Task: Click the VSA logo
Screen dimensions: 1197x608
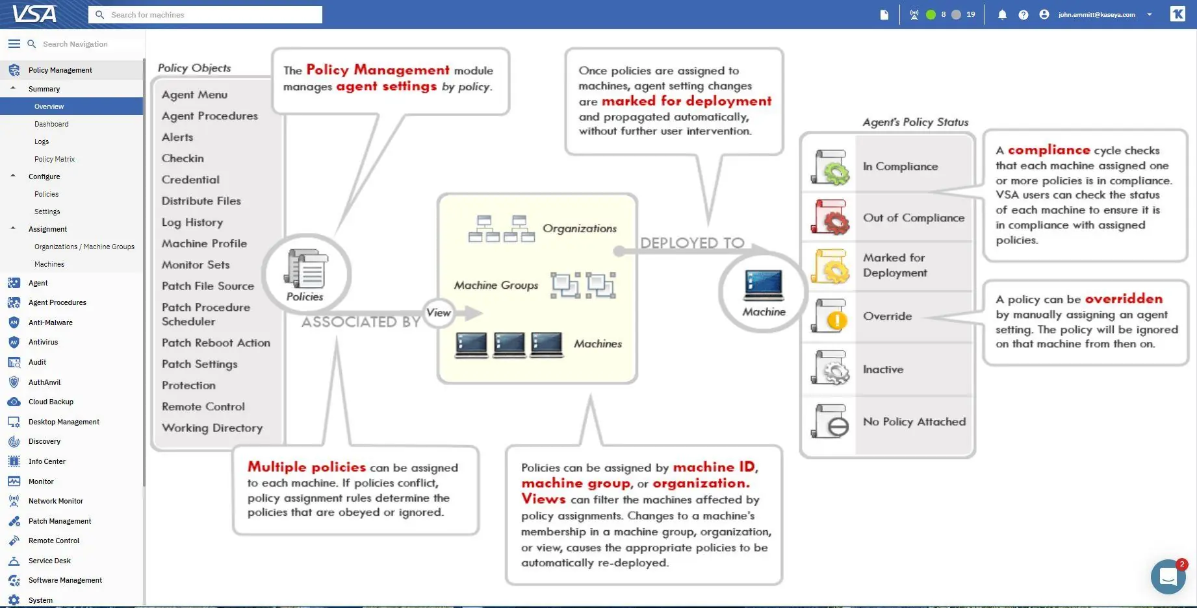Action: click(x=34, y=14)
